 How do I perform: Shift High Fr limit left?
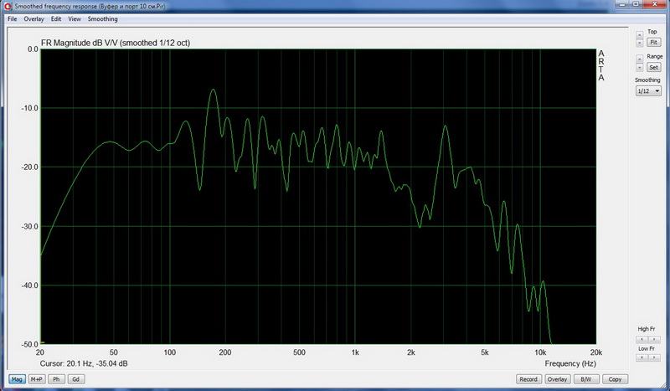642,340
